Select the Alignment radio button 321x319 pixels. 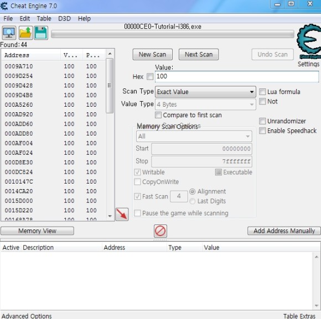[192, 192]
